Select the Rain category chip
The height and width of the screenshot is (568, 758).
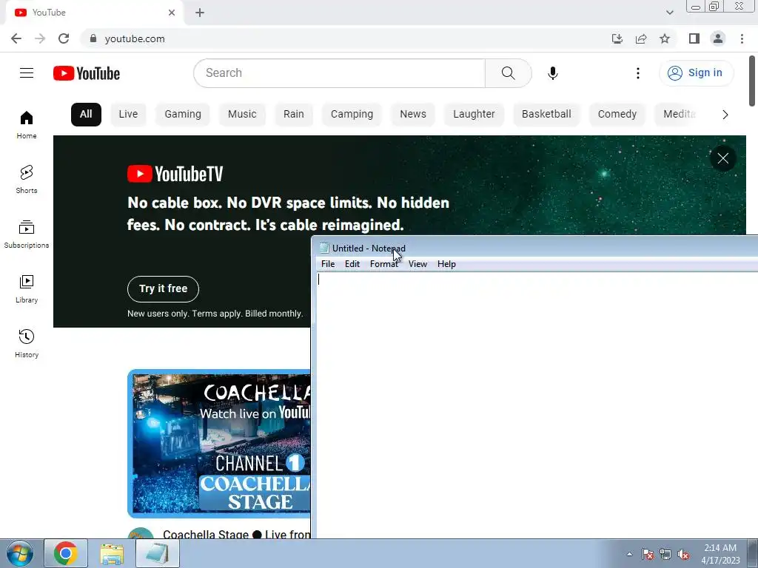point(293,115)
